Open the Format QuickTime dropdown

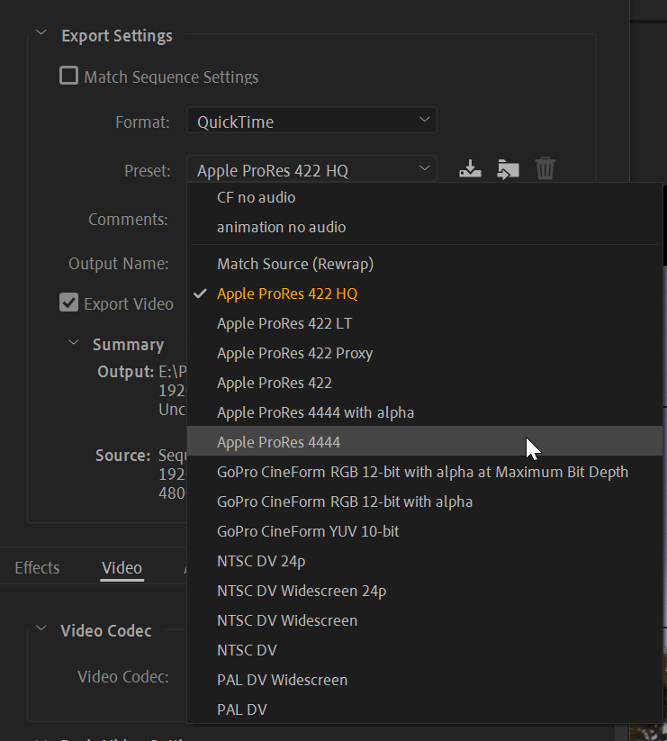[311, 122]
